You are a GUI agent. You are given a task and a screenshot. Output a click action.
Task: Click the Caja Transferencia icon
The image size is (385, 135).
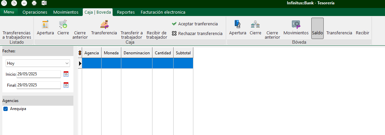(x=104, y=24)
